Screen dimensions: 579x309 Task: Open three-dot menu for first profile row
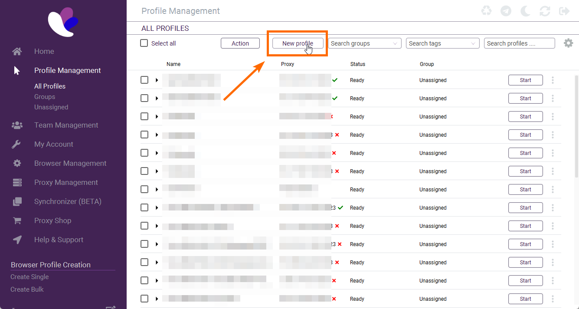(x=553, y=80)
